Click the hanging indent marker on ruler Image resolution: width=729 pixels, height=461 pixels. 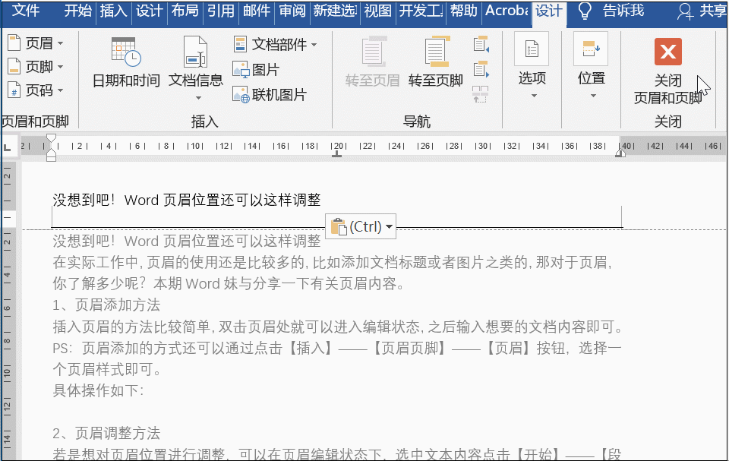coord(51,152)
